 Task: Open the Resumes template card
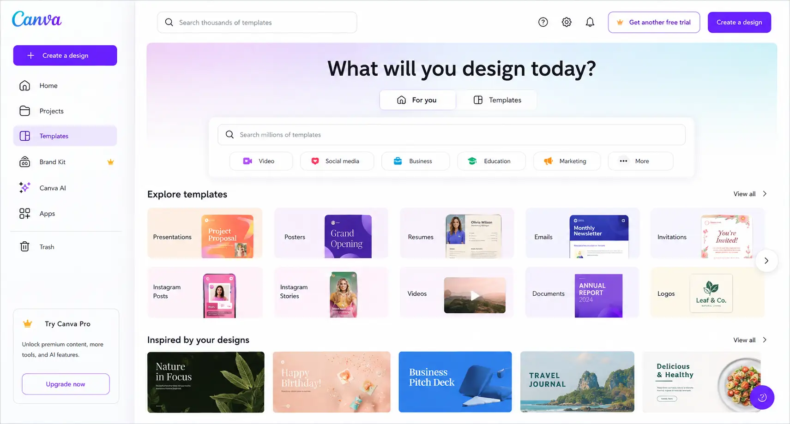[x=457, y=233]
